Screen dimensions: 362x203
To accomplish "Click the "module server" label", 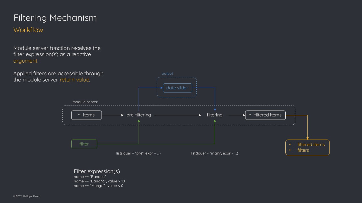I will pos(85,102).
